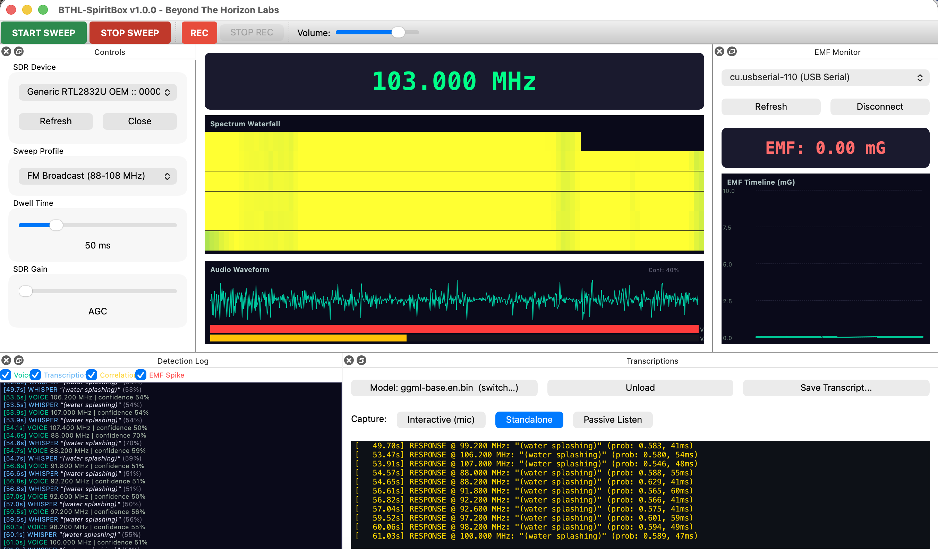
Task: Float the Detection Log panel
Action: pos(19,360)
